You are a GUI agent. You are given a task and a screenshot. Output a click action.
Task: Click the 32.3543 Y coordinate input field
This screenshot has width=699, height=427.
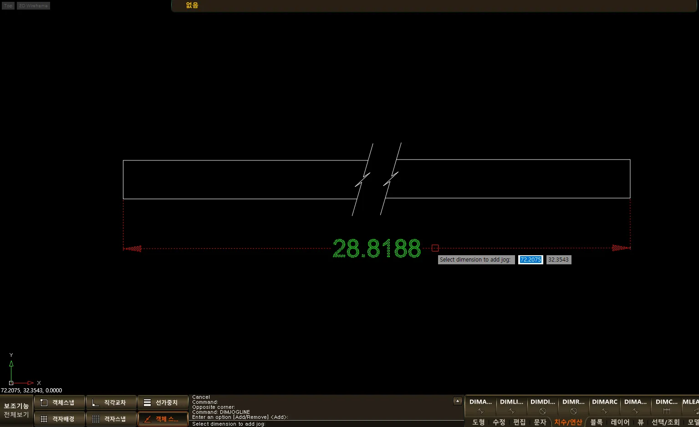click(x=558, y=260)
